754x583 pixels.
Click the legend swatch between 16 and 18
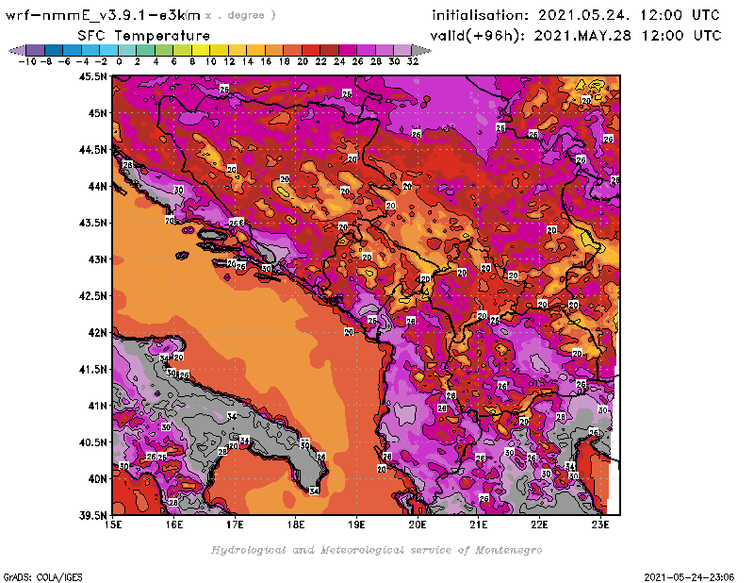click(x=274, y=50)
